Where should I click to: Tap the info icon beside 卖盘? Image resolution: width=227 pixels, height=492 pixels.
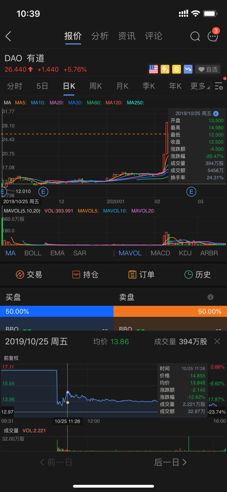click(x=211, y=297)
